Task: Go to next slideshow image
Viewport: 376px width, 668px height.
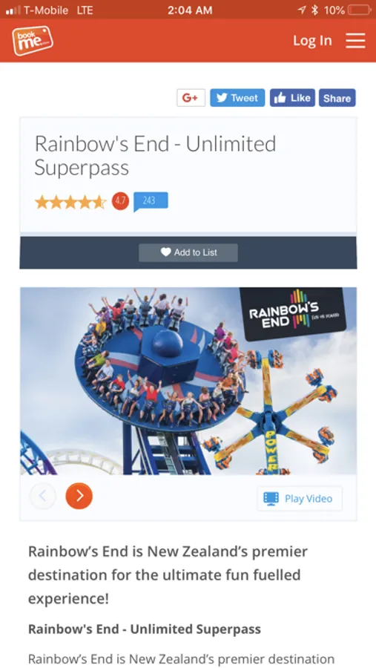Action: (x=79, y=496)
